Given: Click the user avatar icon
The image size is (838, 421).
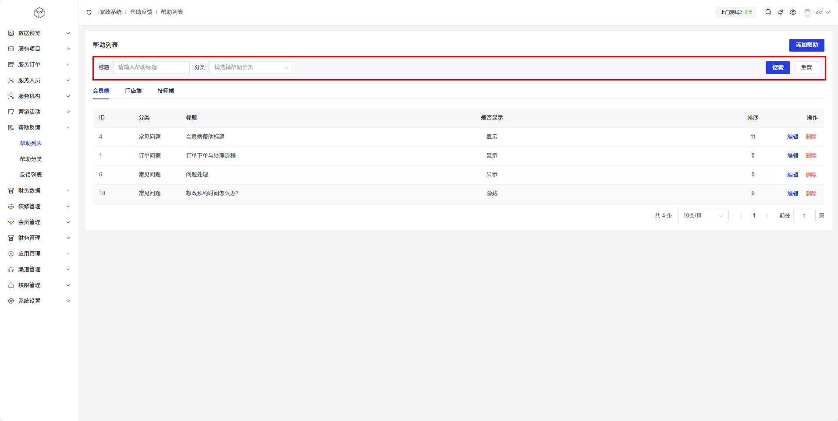Looking at the screenshot, I should pyautogui.click(x=807, y=12).
